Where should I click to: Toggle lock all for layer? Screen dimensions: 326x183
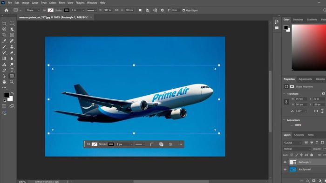[312, 155]
